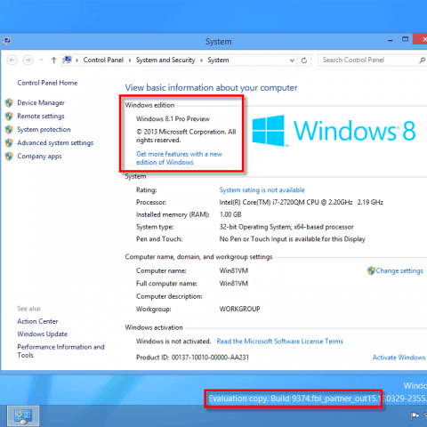
Task: Open the address bar history dropdown
Action: click(x=292, y=60)
